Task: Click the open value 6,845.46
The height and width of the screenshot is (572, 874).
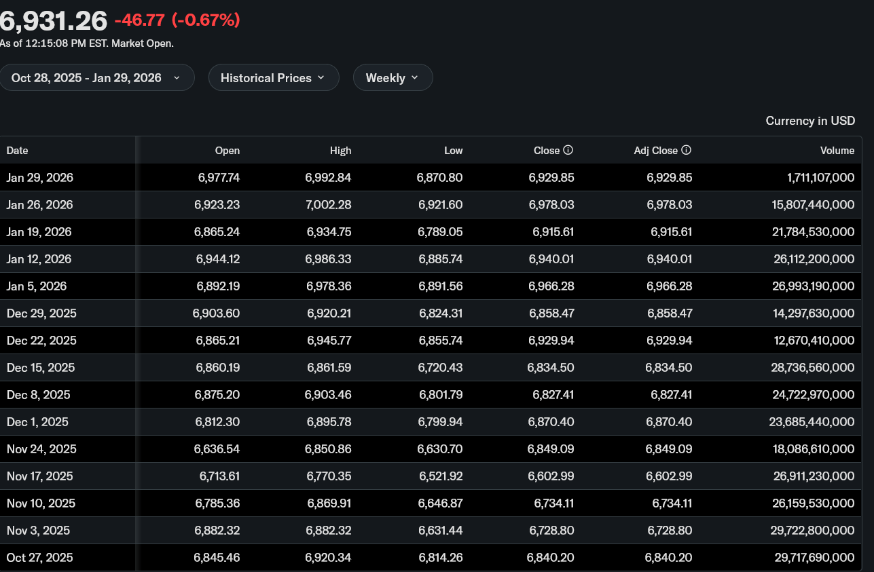Action: coord(217,558)
